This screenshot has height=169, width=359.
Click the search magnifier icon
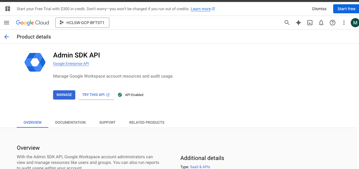287,23
